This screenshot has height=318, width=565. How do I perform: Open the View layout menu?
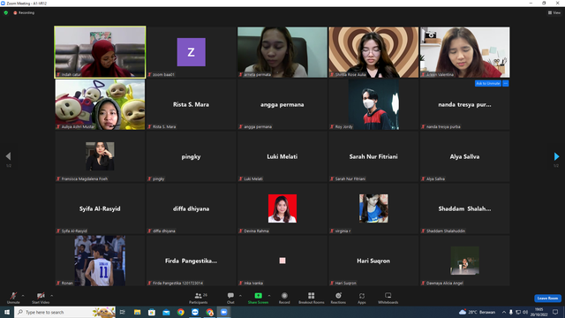click(554, 12)
